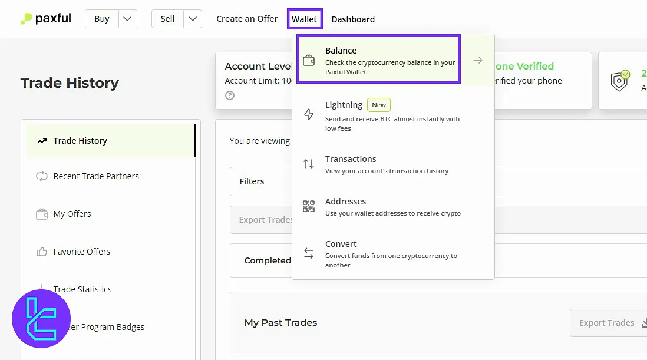Click 'View your account's transaction history' text
647x360 pixels.
click(x=387, y=171)
